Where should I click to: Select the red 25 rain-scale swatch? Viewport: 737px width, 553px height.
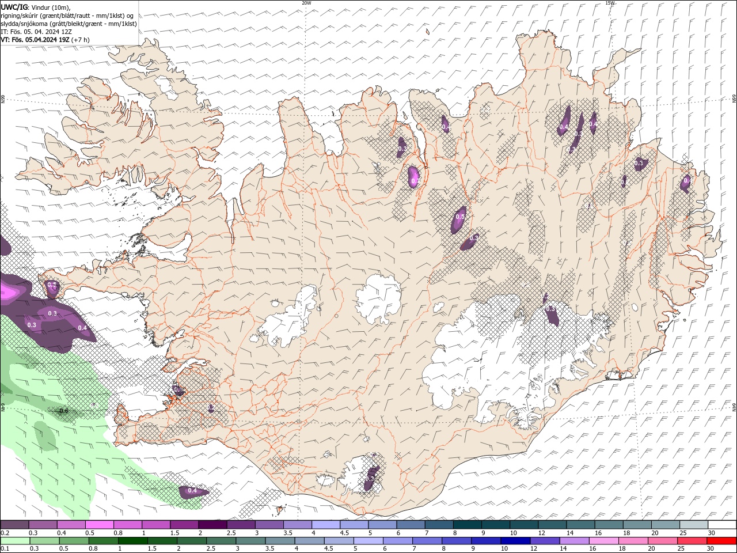(x=692, y=541)
